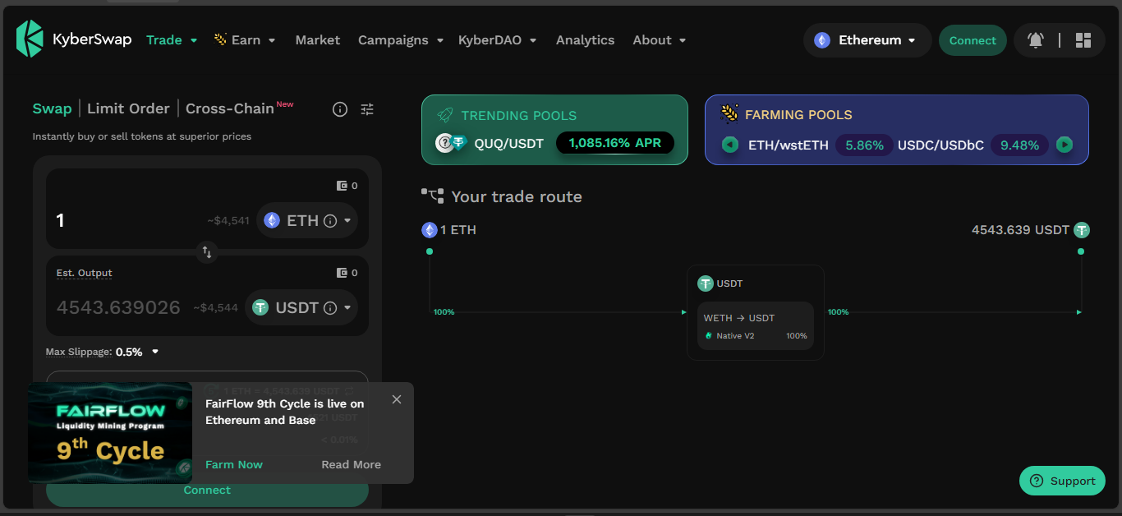Open the swap settings sliders icon
Image resolution: width=1122 pixels, height=516 pixels.
pos(367,109)
